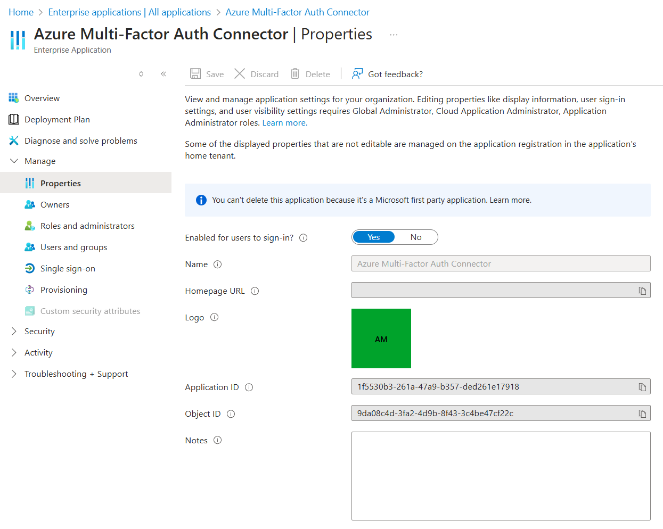Click the up/down expand-collapse all arrows

pos(141,74)
